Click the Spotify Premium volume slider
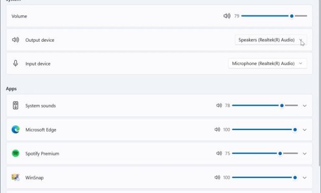 265,153
